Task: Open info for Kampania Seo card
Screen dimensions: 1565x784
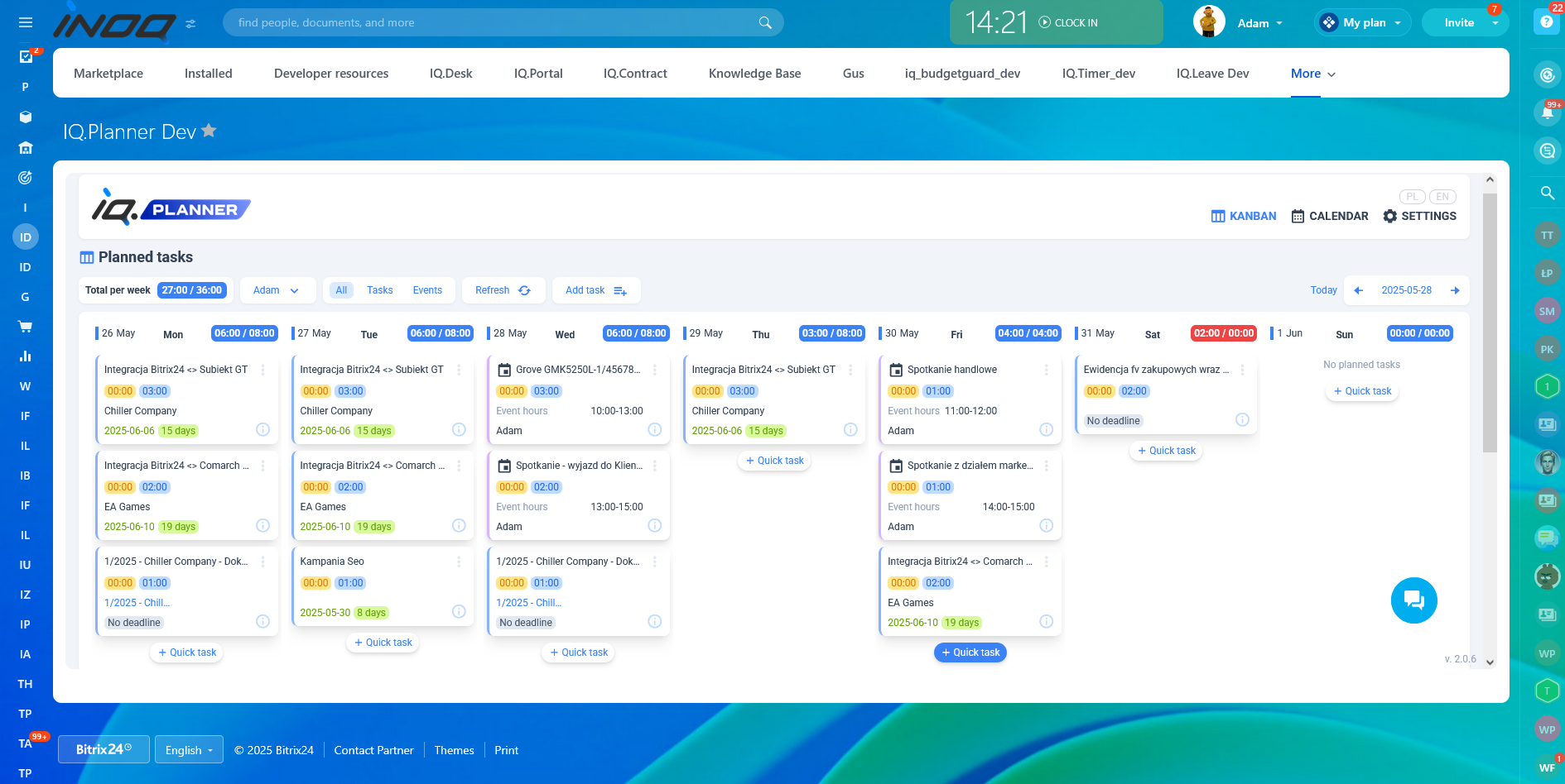Action: click(459, 611)
